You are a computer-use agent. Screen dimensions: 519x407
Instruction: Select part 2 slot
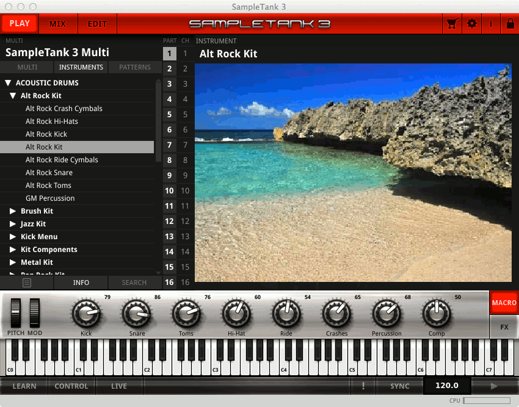point(170,68)
